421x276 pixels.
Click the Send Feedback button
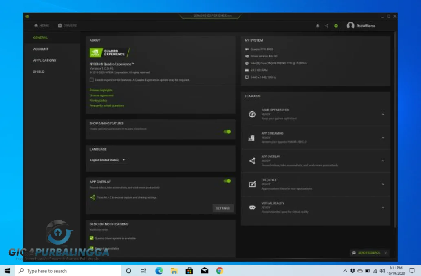coord(366,253)
